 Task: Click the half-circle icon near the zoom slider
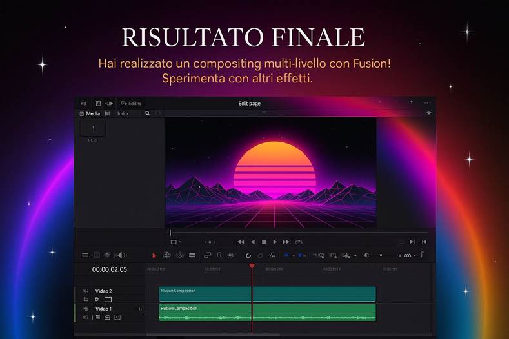click(x=366, y=255)
